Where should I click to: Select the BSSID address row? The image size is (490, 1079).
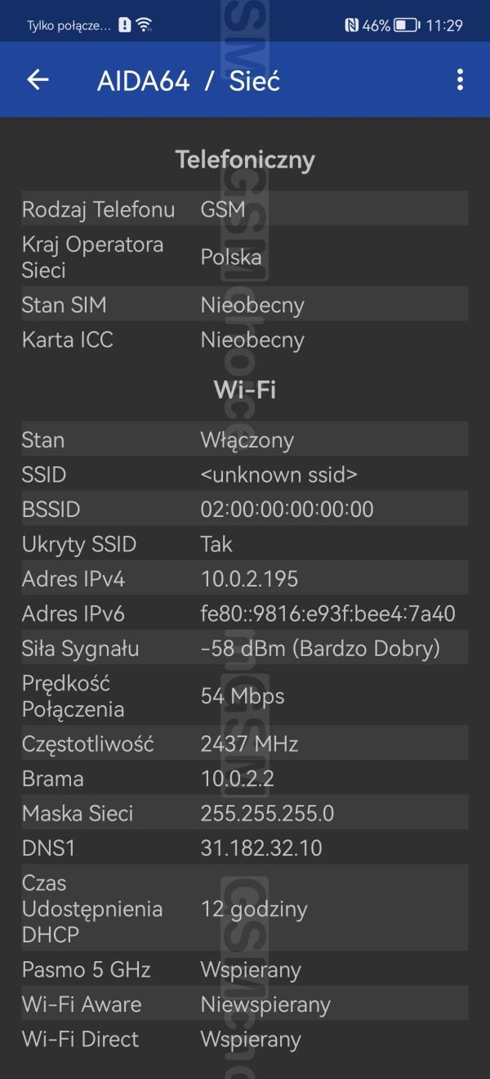[x=244, y=510]
